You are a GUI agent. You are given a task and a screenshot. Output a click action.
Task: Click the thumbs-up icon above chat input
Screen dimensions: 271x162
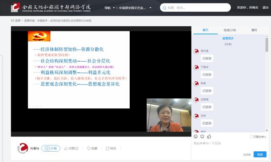click(209, 136)
